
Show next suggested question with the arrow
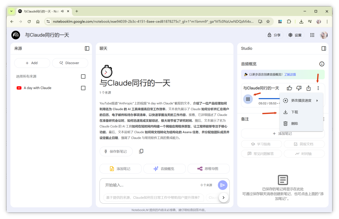[x=223, y=197]
